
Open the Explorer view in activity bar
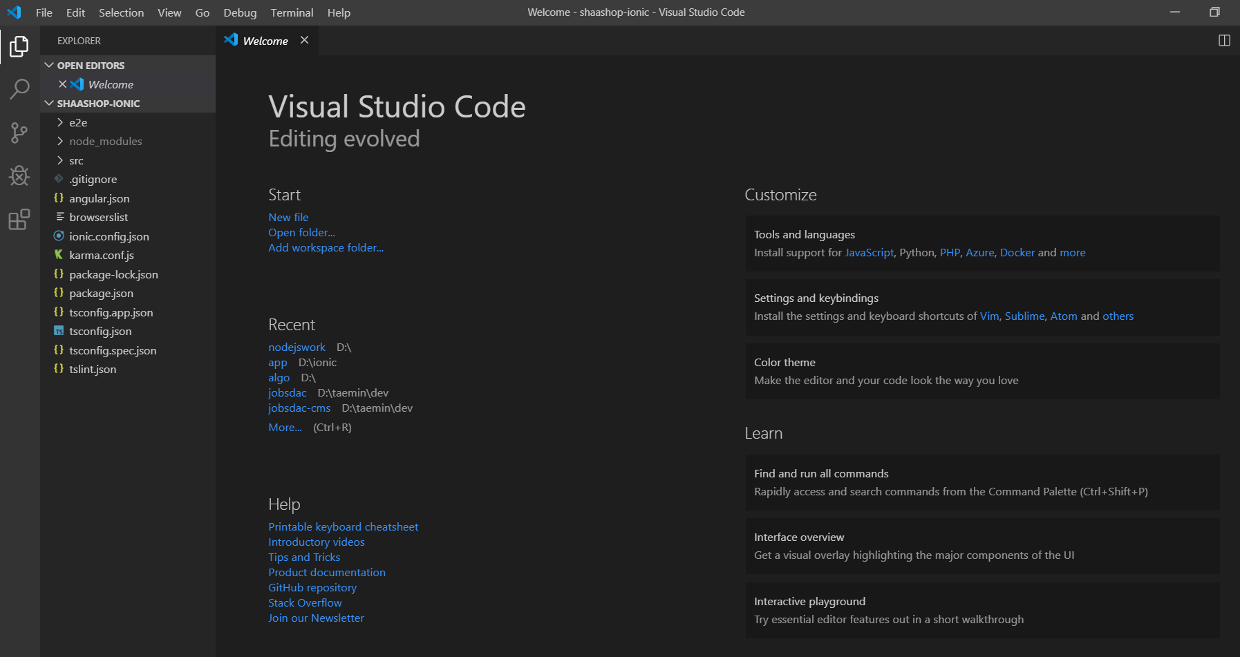coord(19,46)
